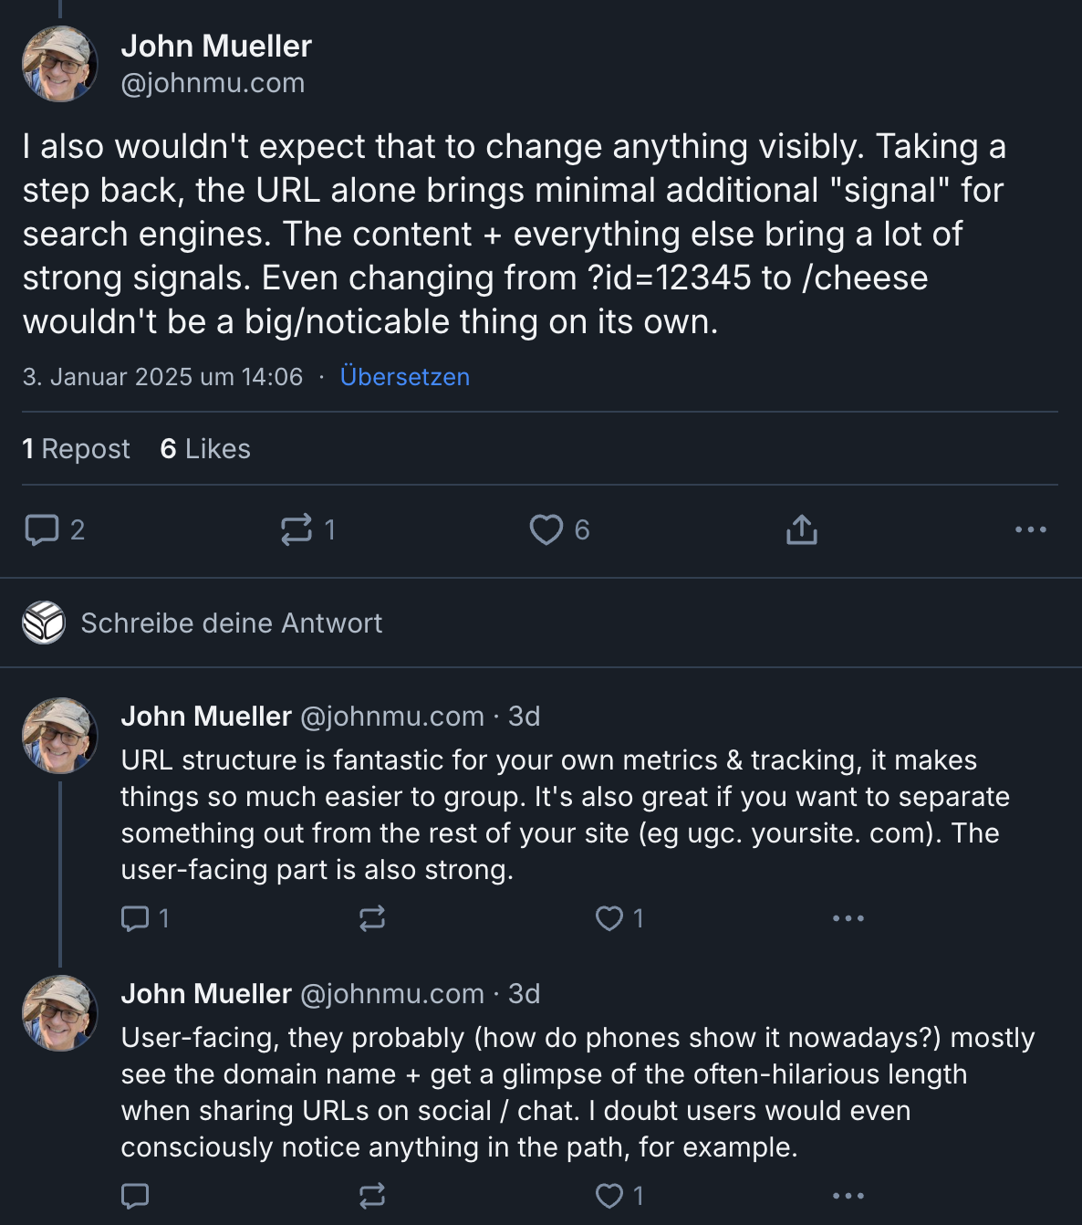Repost the URL structure reply
Image resolution: width=1082 pixels, height=1225 pixels.
[372, 918]
